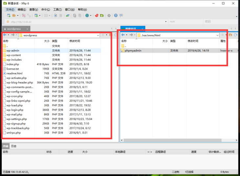Open the 窗口(W) menu
240x176 pixels.
coord(70,9)
